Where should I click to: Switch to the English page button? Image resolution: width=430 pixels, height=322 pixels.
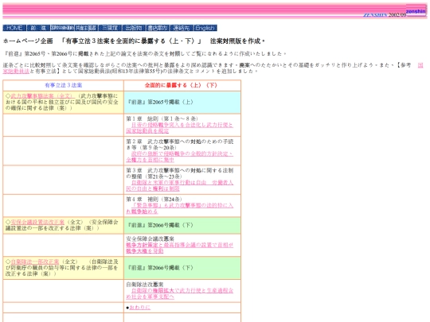click(205, 28)
